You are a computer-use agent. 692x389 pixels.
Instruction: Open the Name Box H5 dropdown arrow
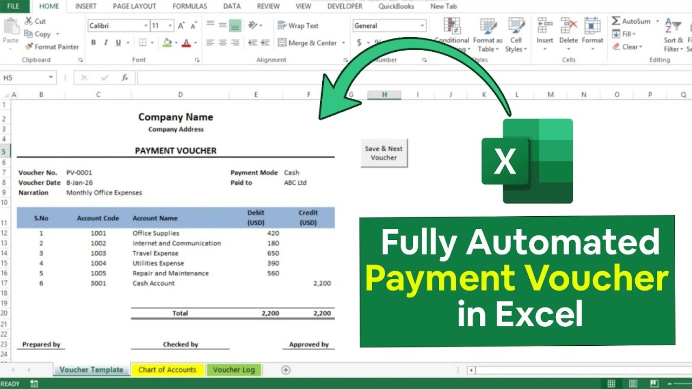coord(51,78)
